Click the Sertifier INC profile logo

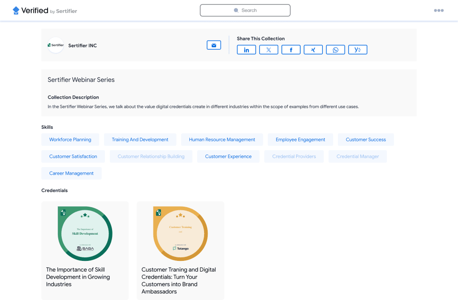tap(56, 45)
